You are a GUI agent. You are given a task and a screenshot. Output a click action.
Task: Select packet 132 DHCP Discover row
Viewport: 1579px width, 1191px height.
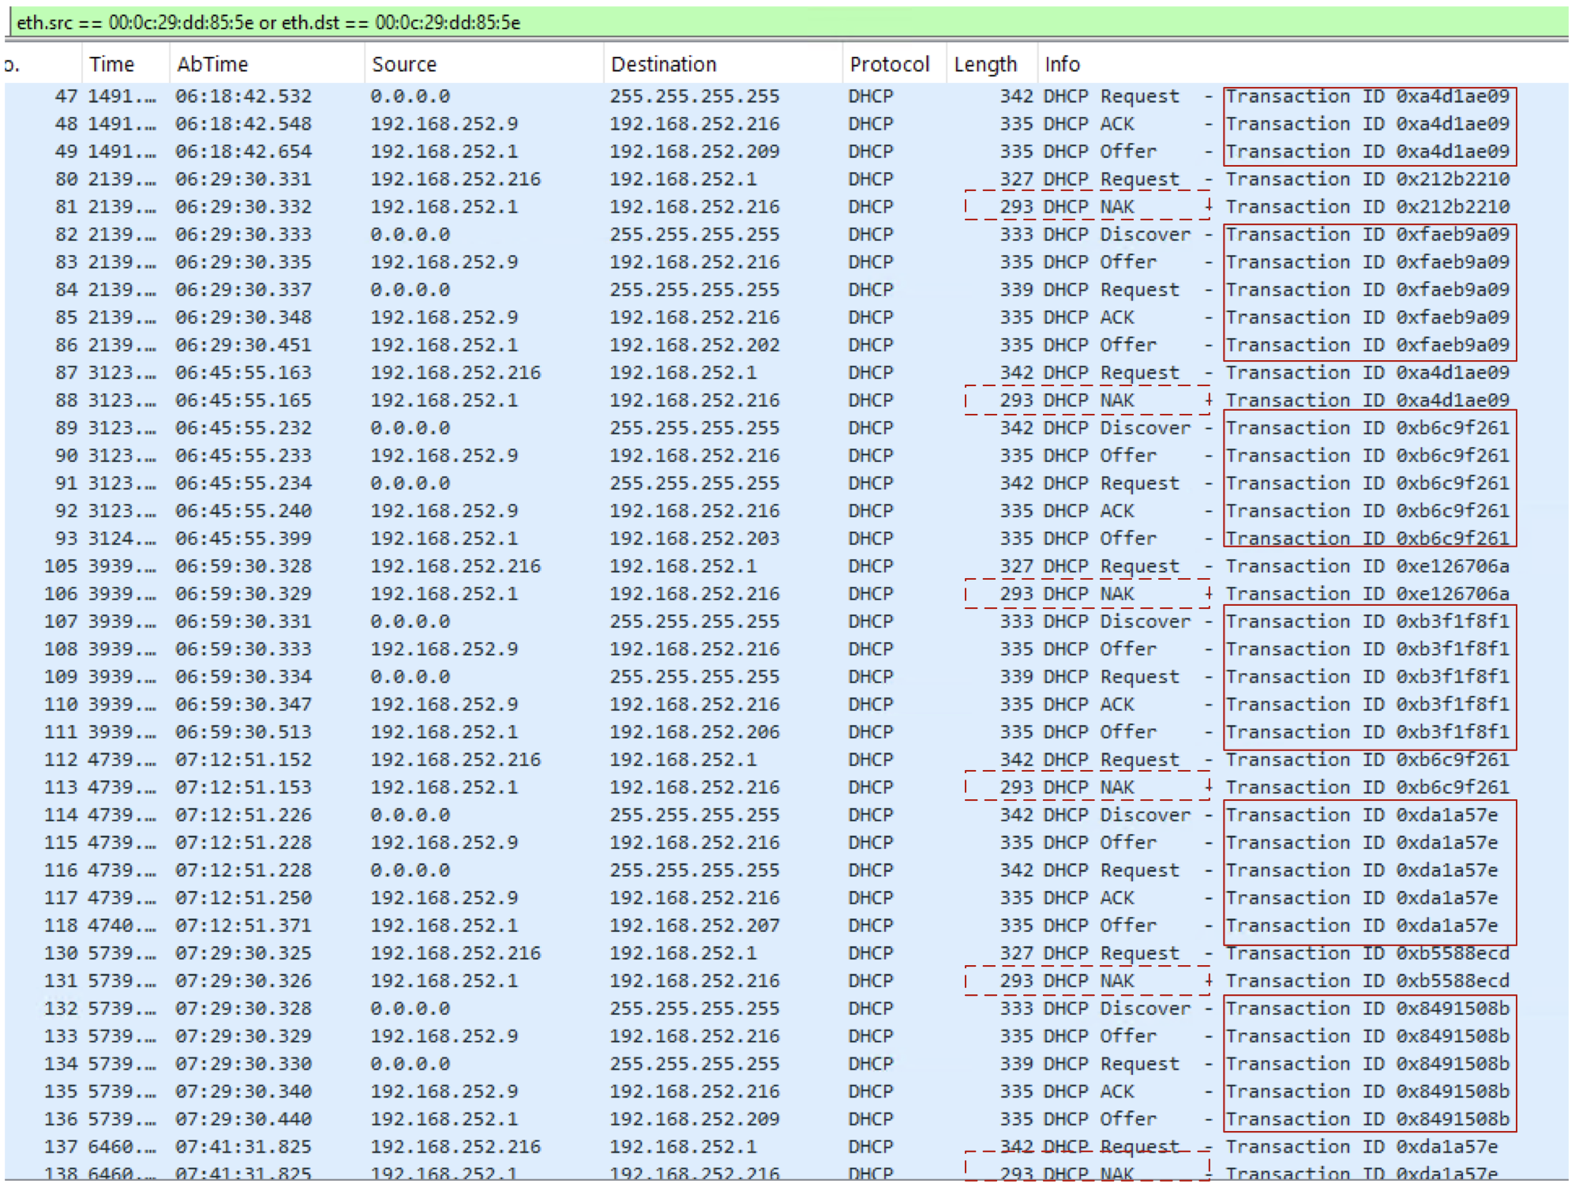(786, 1009)
